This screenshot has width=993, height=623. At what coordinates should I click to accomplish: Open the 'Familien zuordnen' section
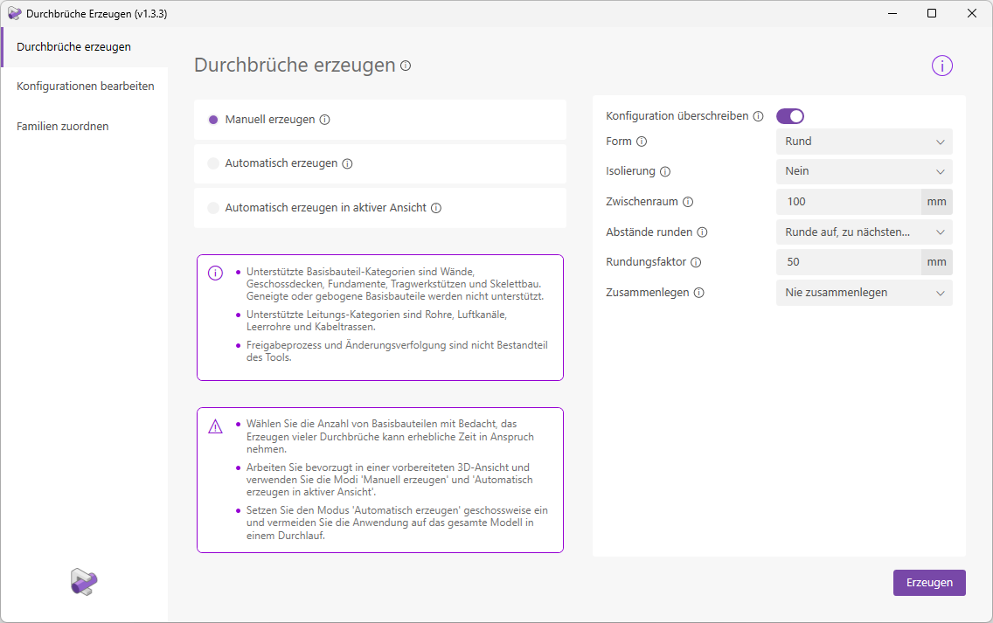pyautogui.click(x=62, y=126)
